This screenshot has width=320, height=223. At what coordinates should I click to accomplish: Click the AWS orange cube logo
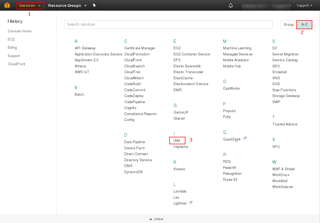pyautogui.click(x=7, y=5)
